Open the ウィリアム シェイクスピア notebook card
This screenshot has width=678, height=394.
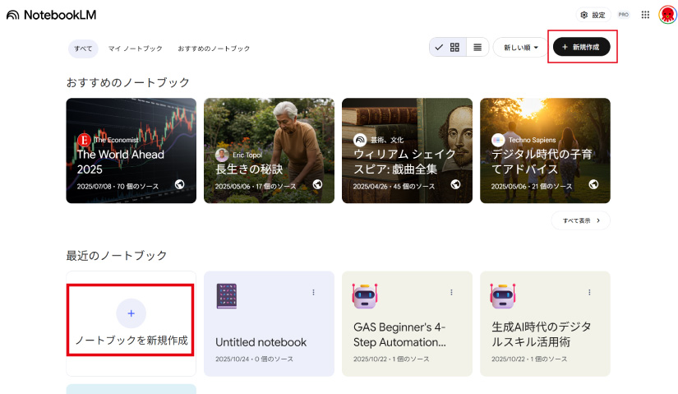click(x=407, y=151)
